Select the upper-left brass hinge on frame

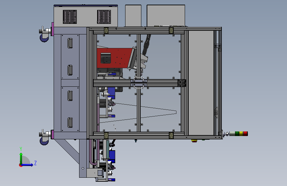106,30
